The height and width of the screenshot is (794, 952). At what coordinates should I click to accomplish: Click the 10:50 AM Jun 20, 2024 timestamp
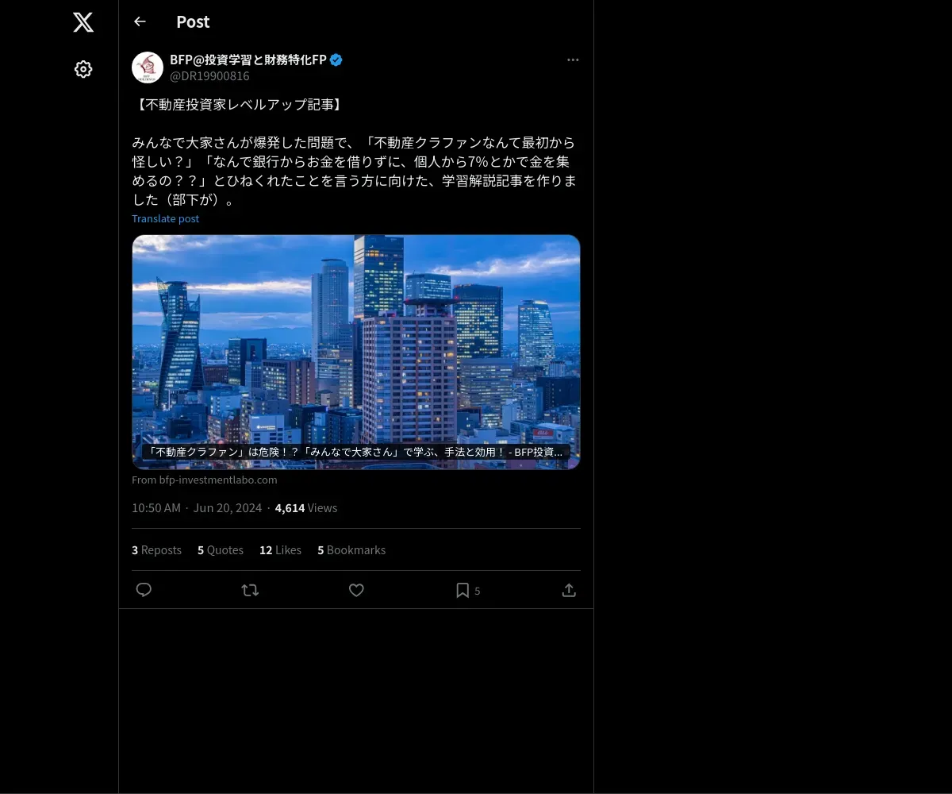[x=197, y=508]
